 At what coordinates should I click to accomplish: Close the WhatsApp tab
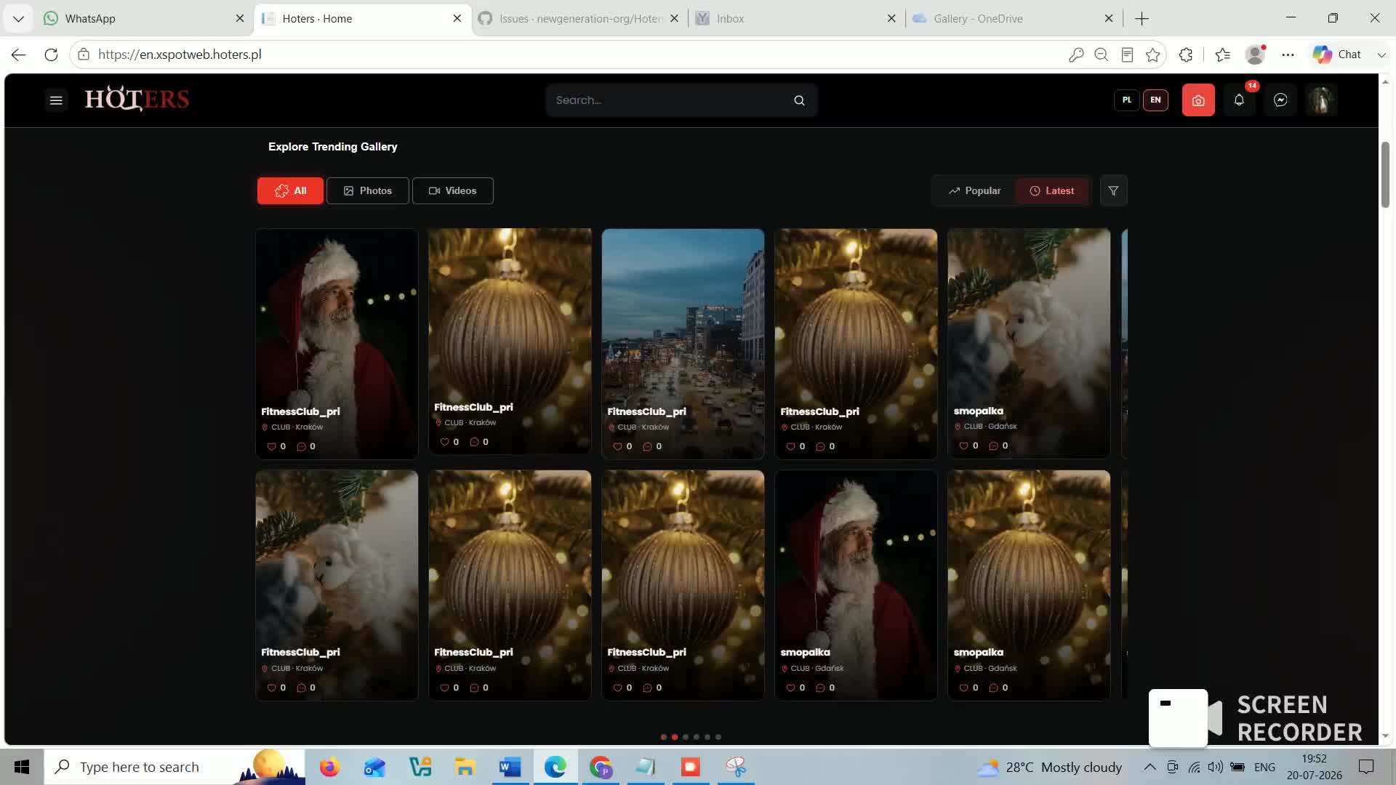click(x=240, y=19)
